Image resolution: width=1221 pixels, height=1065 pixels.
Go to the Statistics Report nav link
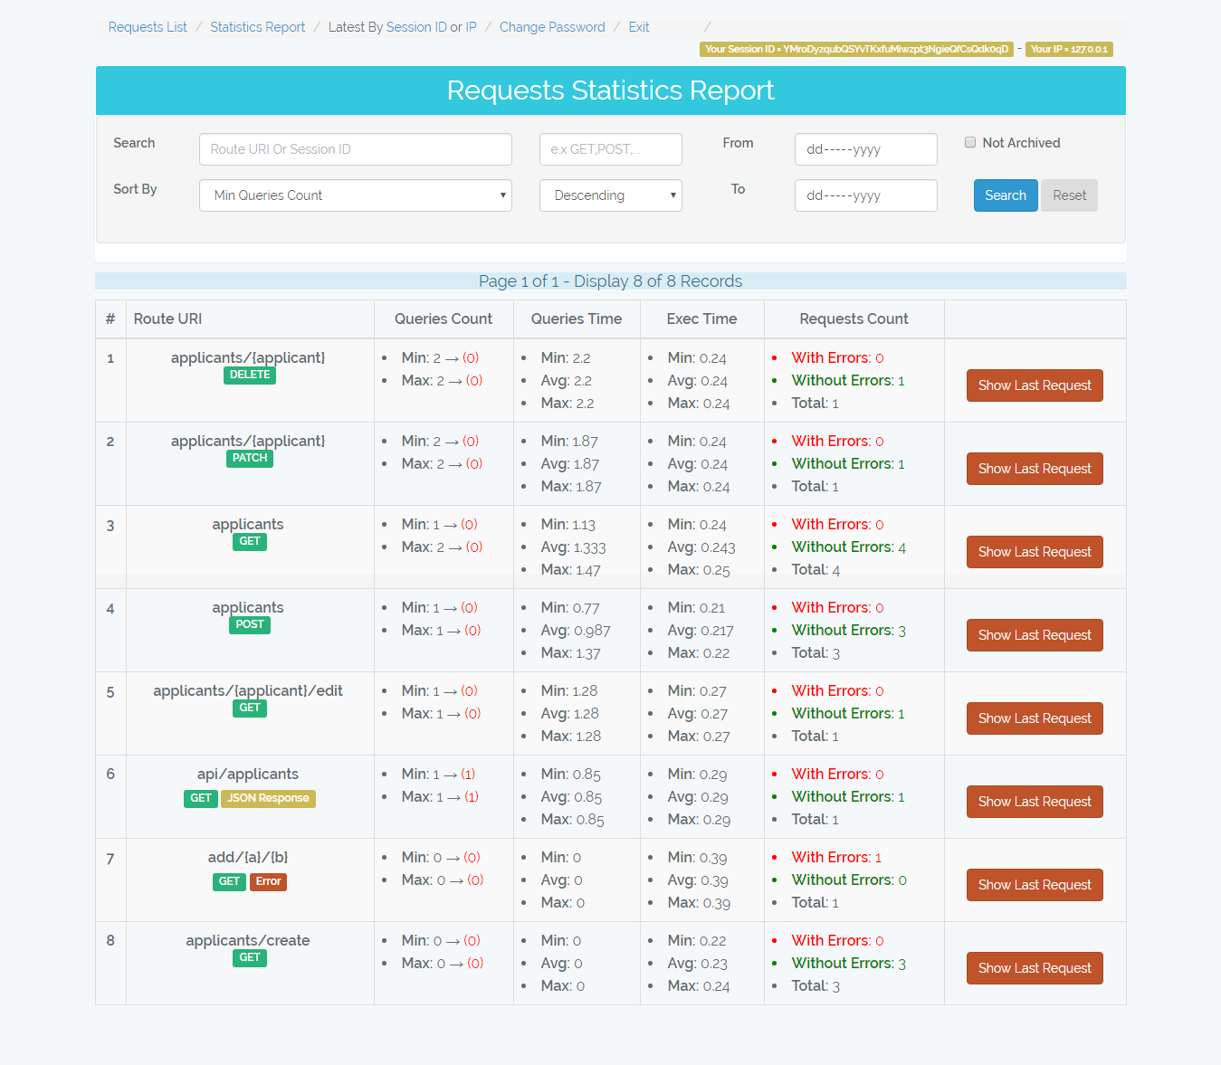click(257, 27)
